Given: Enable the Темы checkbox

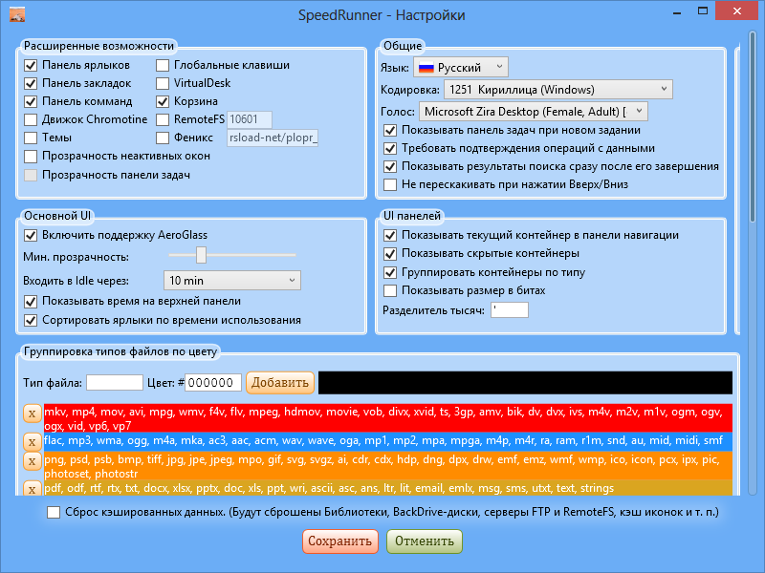Looking at the screenshot, I should tap(31, 138).
